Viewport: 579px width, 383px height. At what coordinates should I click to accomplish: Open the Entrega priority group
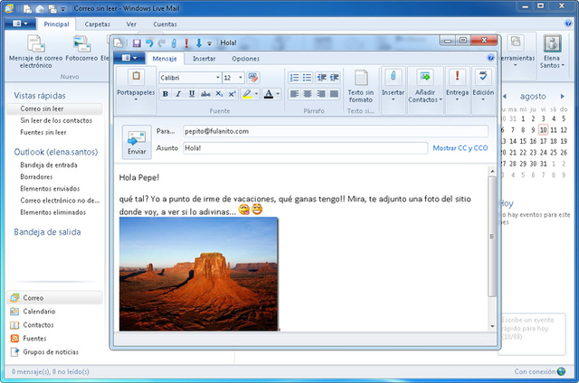click(x=457, y=87)
